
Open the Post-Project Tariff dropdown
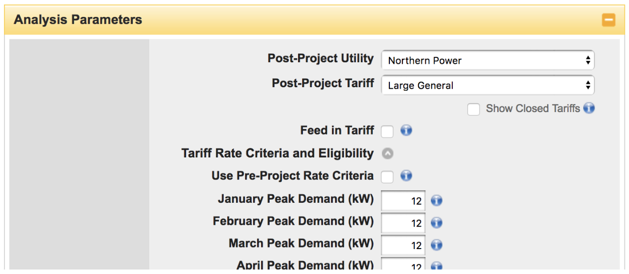tap(487, 86)
